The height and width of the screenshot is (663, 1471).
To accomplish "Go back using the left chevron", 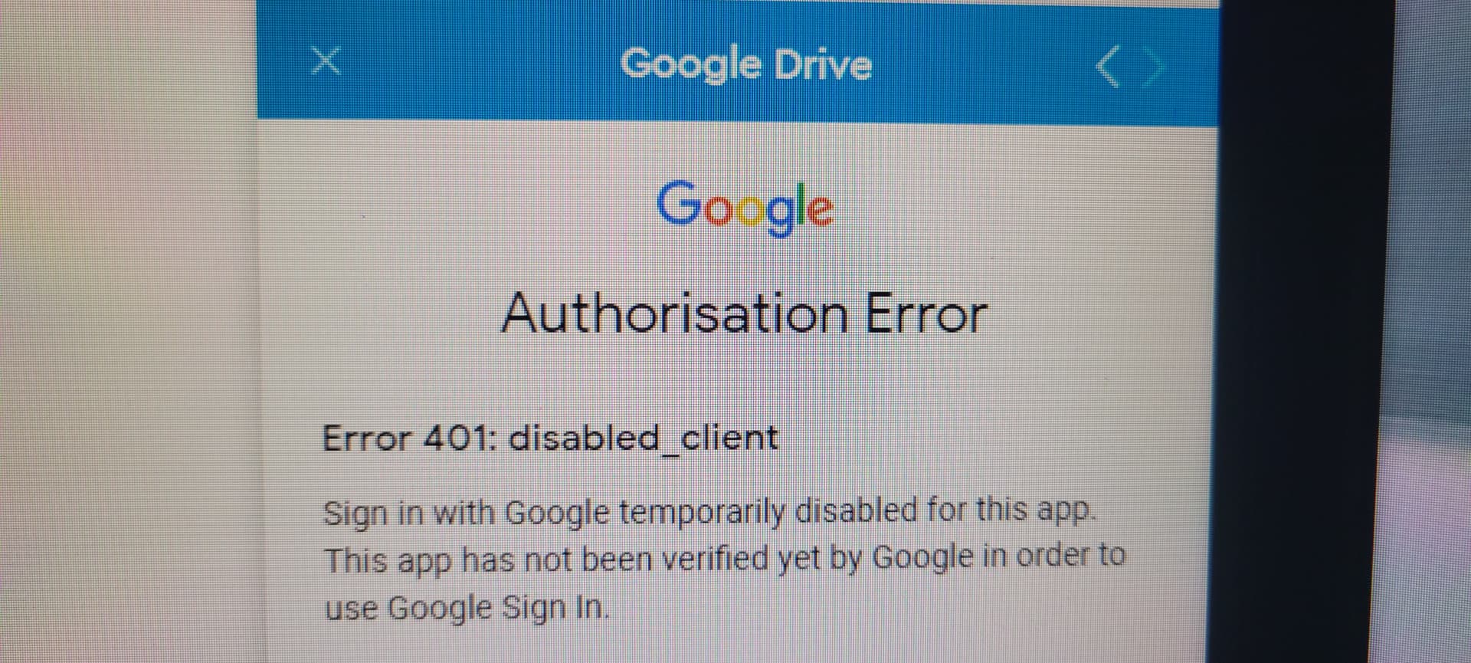I will point(1106,66).
